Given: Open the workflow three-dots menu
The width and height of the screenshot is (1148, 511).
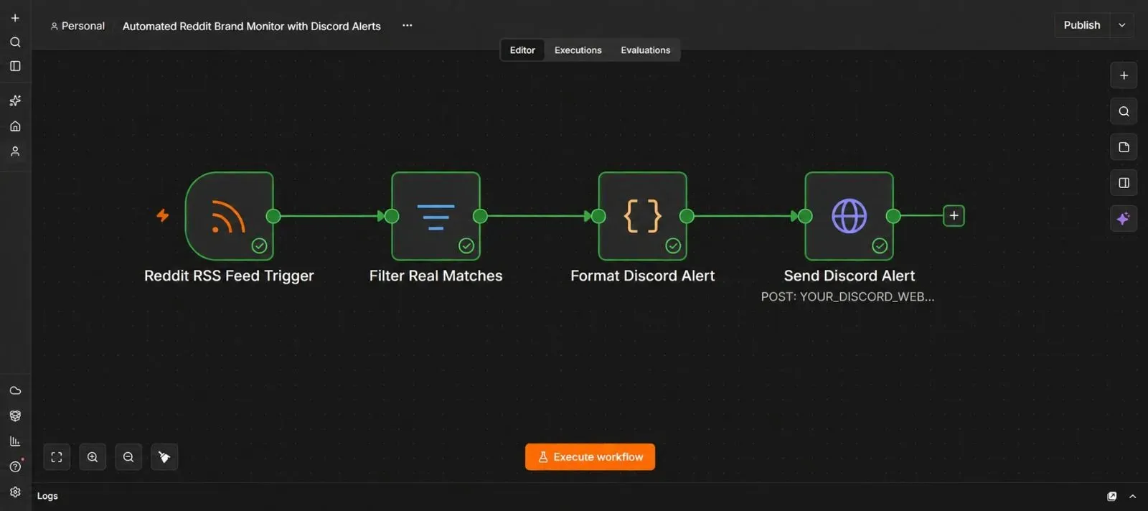Looking at the screenshot, I should coord(407,25).
